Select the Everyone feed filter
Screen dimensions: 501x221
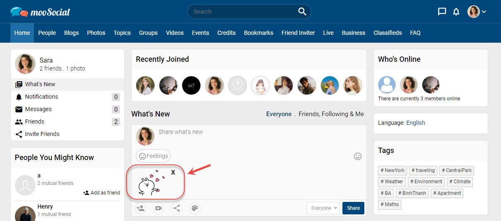tap(279, 114)
